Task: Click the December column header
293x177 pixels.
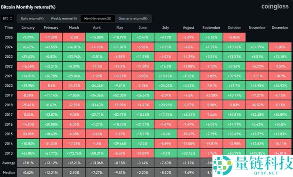Action: 280,28
